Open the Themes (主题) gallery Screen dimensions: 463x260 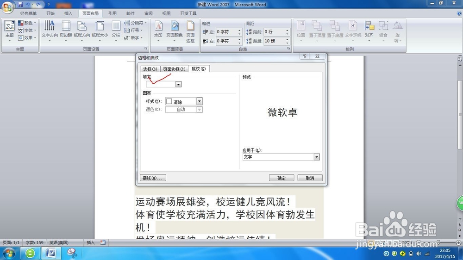pos(9,31)
